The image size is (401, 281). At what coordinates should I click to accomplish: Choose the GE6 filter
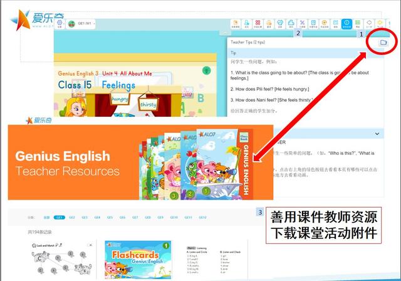(122, 217)
